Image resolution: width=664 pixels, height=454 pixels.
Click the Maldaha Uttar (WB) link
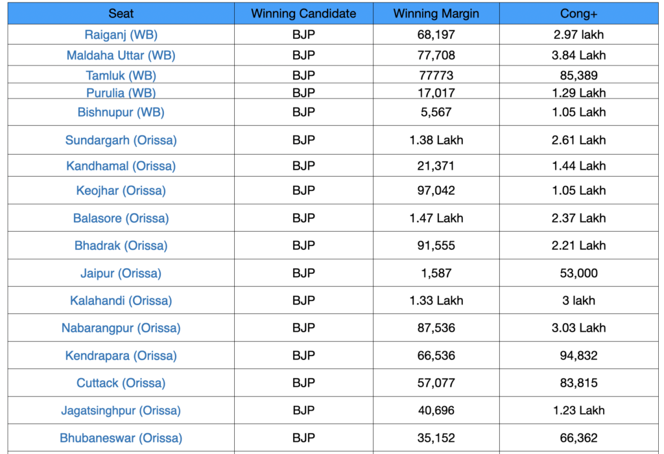click(x=121, y=56)
